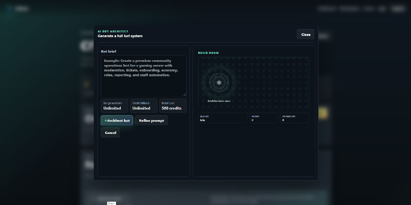Click the Workflow count box

295,118
